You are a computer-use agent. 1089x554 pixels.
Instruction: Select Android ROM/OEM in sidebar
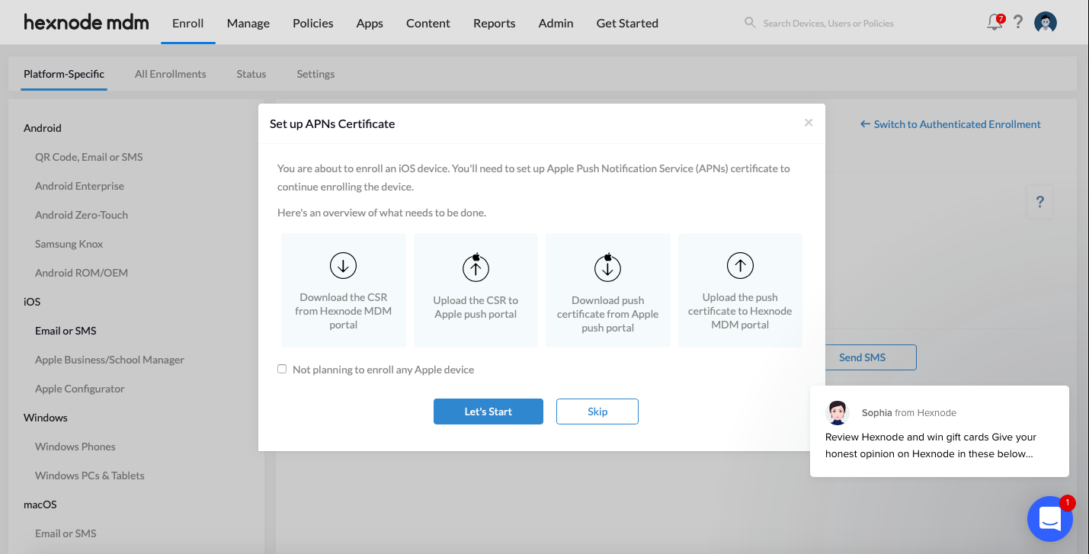82,273
